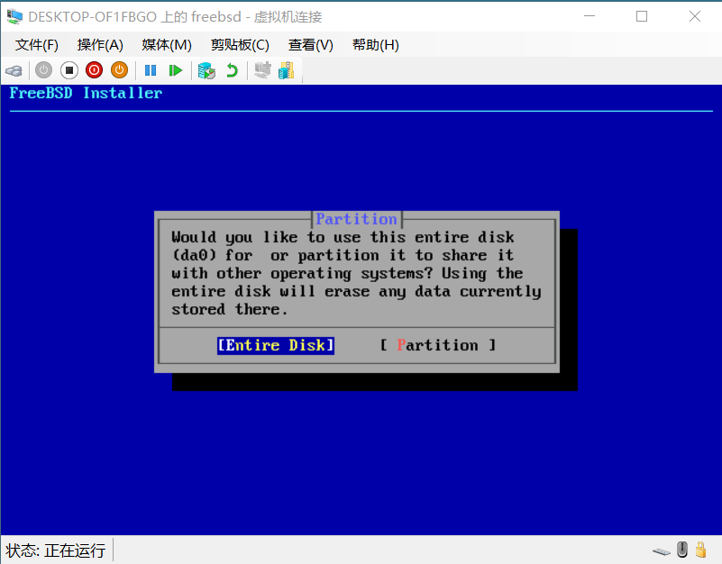Viewport: 722px width, 564px height.
Task: Click the FreeBSD Installer heading text
Action: click(x=86, y=94)
